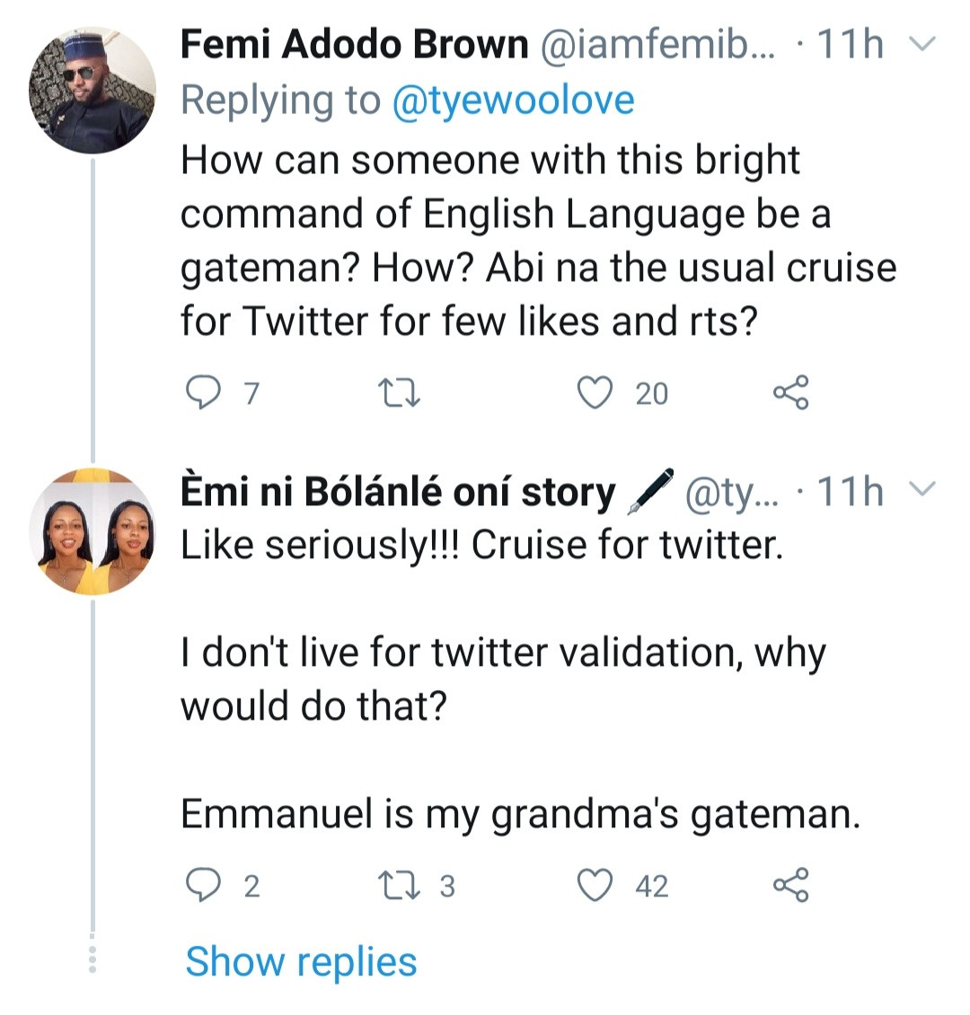The height and width of the screenshot is (1015, 970).
Task: Open the @tyewoolove mention link
Action: tap(513, 101)
